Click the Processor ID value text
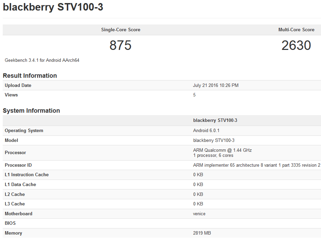 (x=256, y=165)
